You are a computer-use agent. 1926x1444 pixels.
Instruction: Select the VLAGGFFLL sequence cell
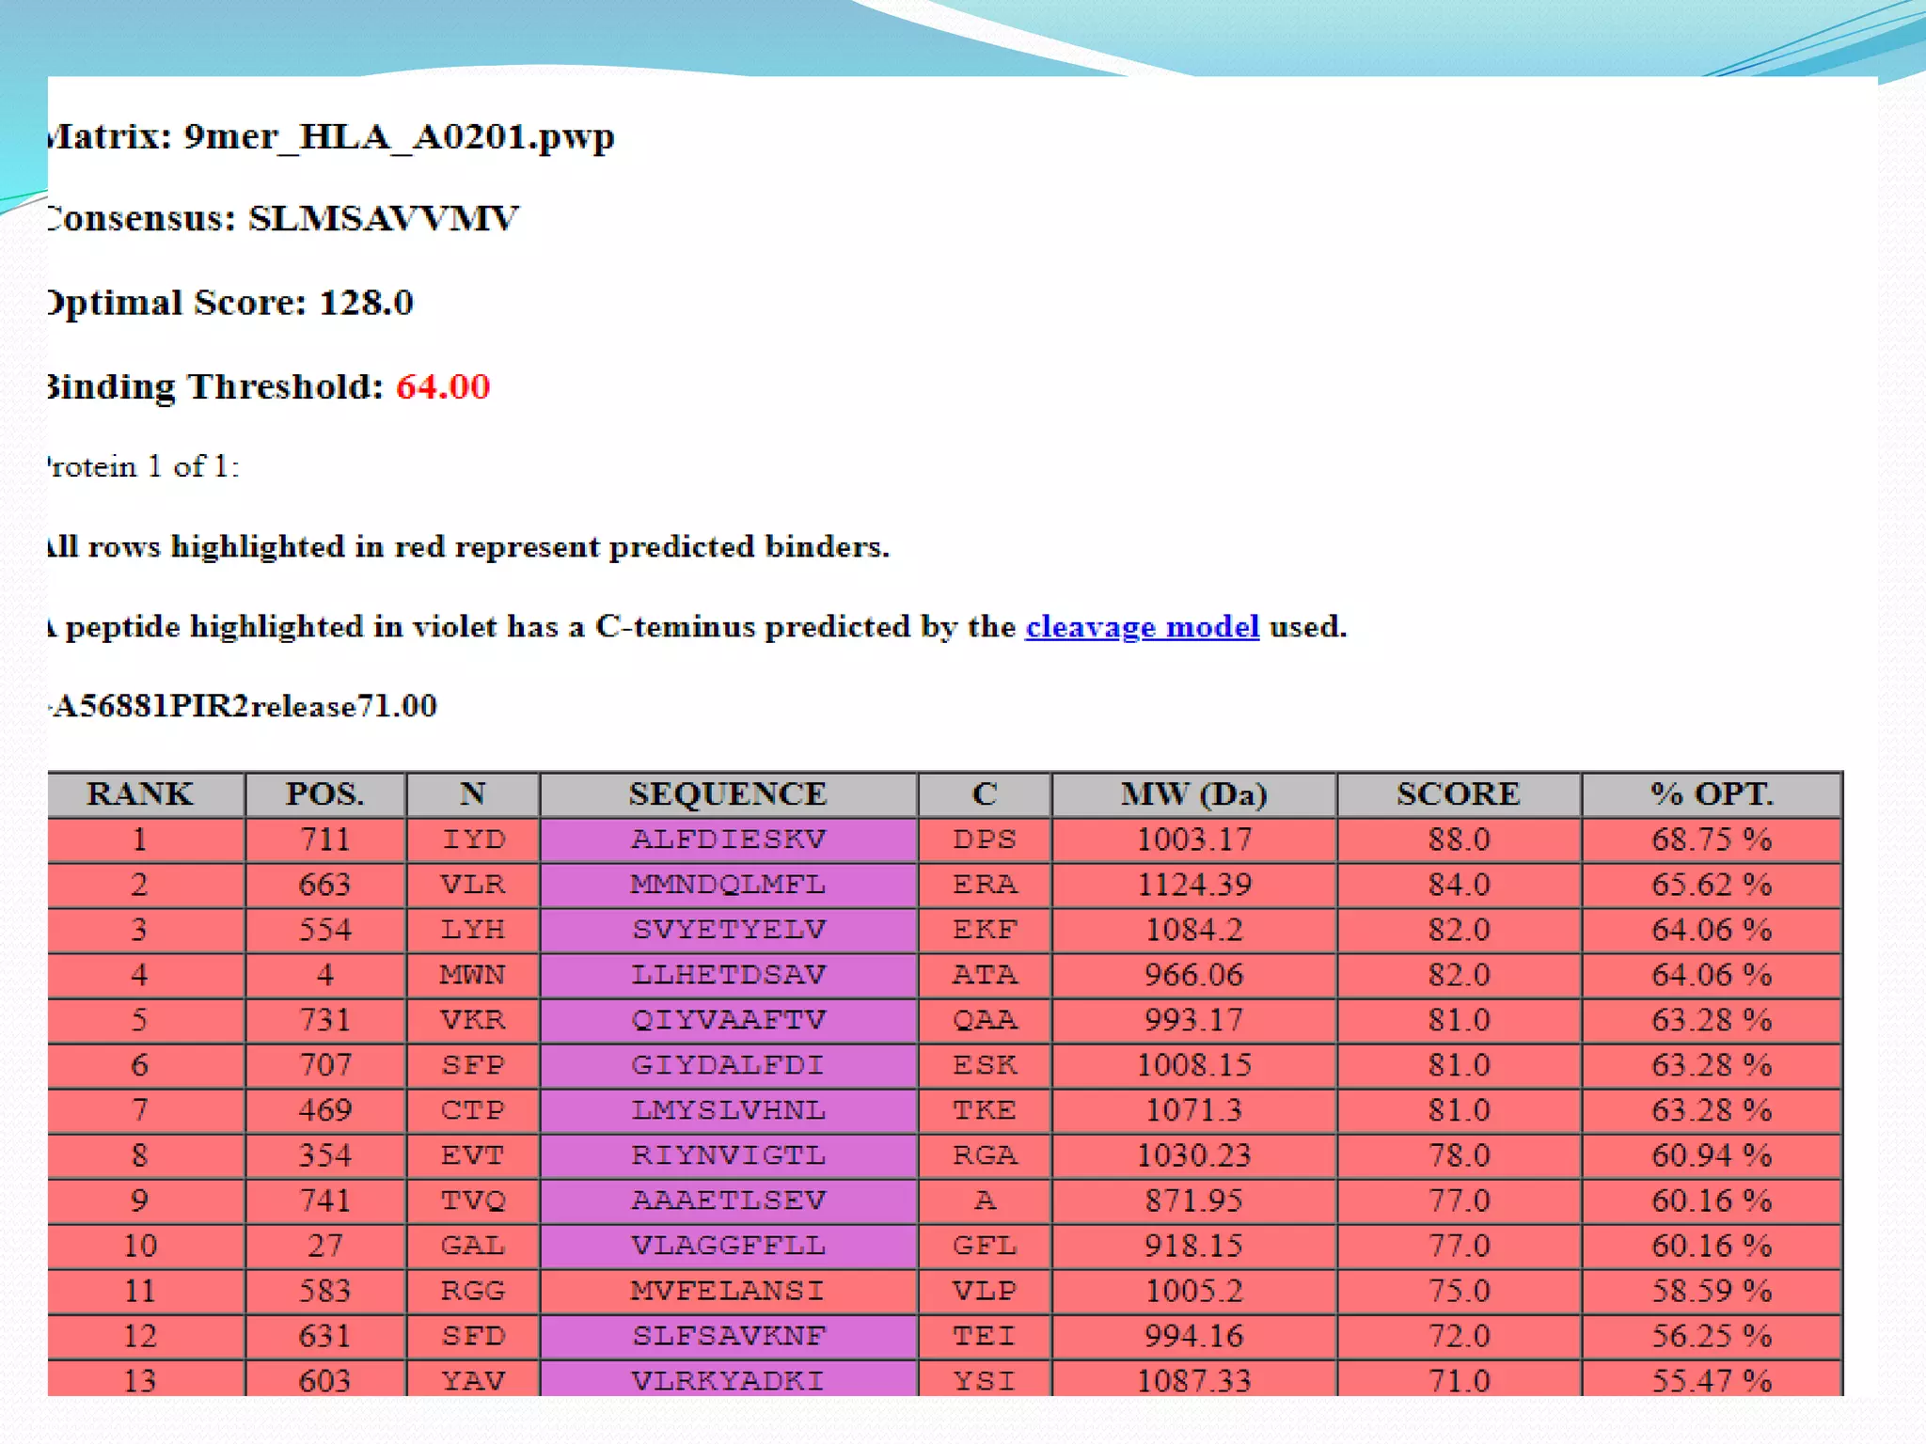pos(728,1246)
